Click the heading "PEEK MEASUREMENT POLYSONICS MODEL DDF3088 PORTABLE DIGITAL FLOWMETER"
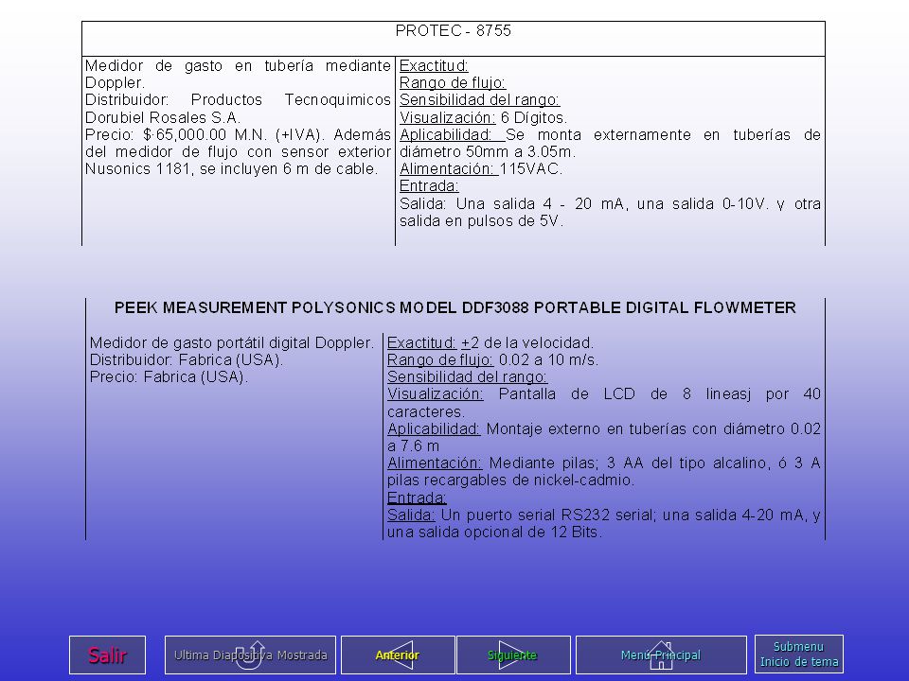This screenshot has height=681, width=909. [455, 307]
